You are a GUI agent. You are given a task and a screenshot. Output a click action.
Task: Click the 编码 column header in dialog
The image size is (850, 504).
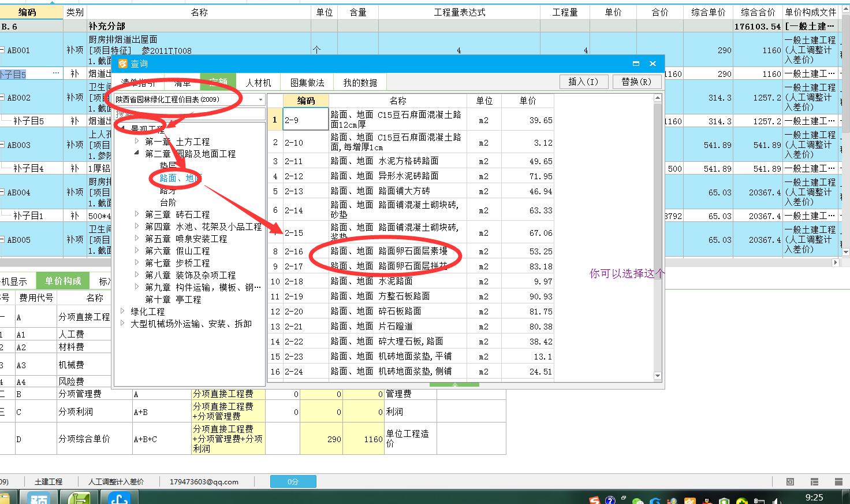tap(305, 101)
